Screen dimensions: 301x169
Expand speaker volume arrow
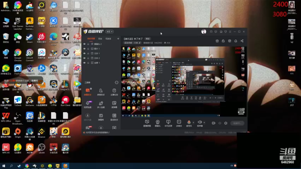point(204,122)
